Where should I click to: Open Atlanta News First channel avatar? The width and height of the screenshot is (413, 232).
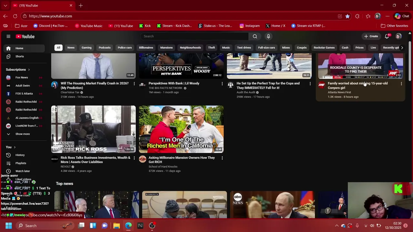click(322, 85)
